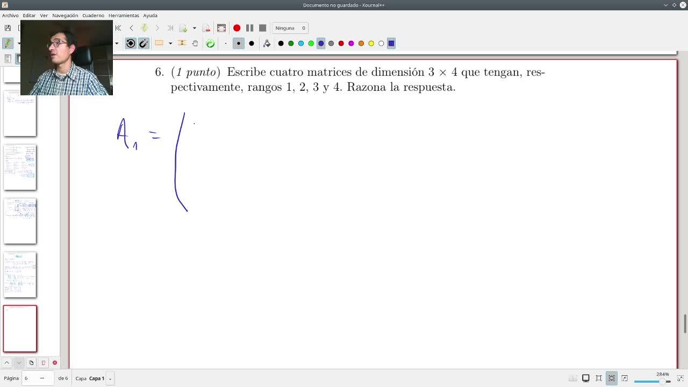Screen dimensions: 688x387
Task: Choose the fine pen thickness dot
Action: point(226,44)
